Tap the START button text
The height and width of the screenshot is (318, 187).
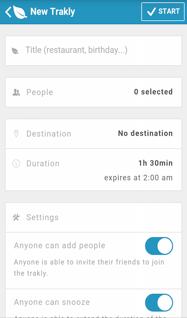169,11
